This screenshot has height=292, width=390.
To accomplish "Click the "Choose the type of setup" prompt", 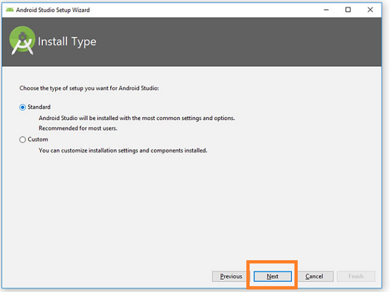I will coord(89,88).
